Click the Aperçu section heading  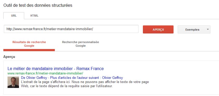click(9, 57)
